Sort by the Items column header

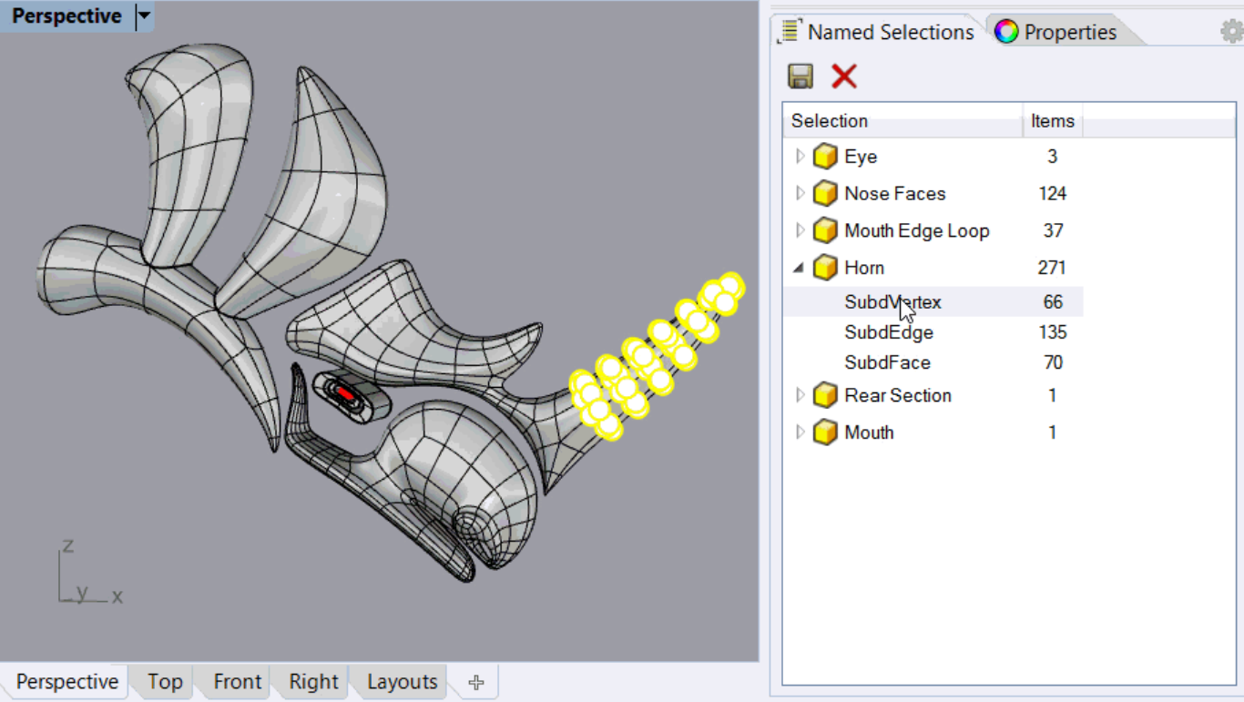(1052, 121)
